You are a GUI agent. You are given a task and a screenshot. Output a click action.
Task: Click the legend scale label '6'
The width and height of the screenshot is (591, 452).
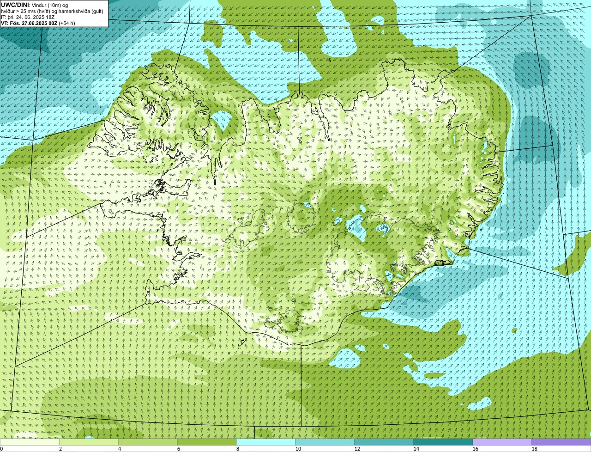click(179, 449)
